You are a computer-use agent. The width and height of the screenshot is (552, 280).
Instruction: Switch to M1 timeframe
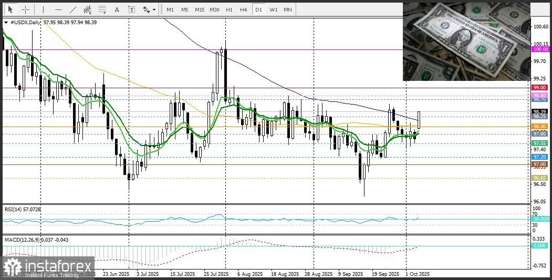[x=170, y=9]
